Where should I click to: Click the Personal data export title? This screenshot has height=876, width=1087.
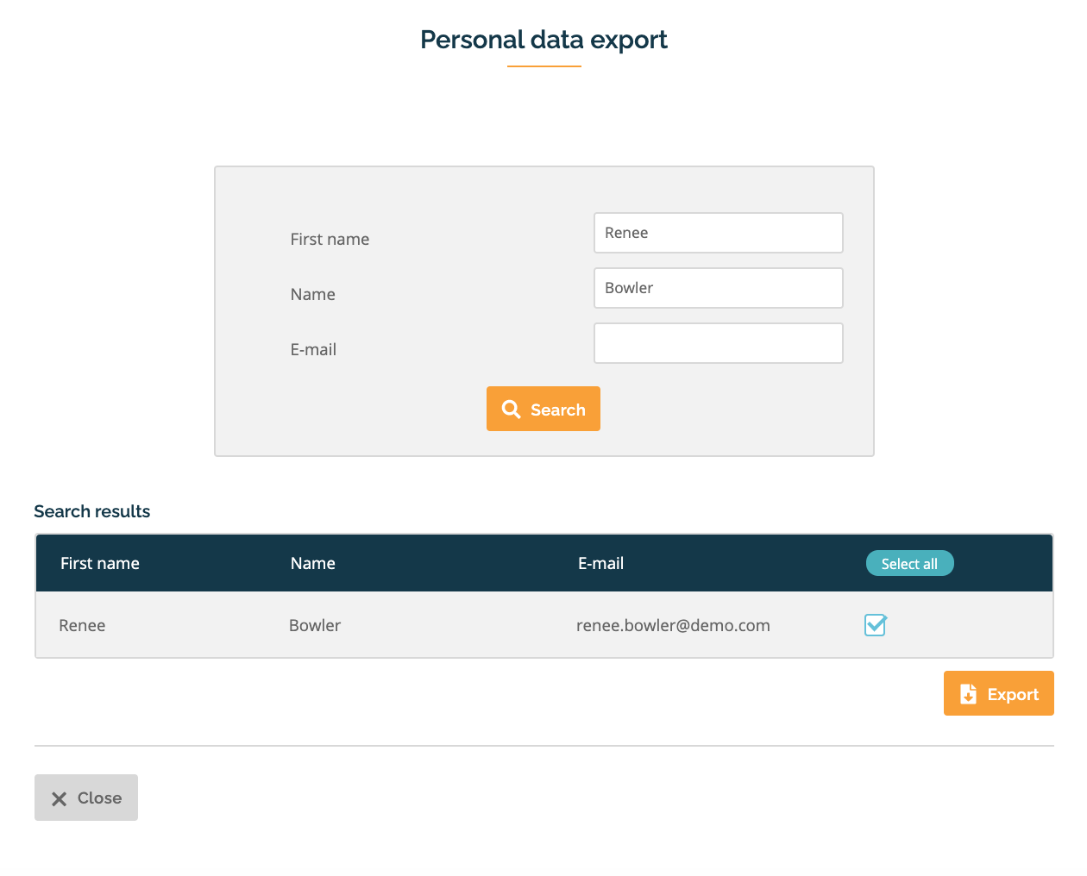[x=543, y=40]
